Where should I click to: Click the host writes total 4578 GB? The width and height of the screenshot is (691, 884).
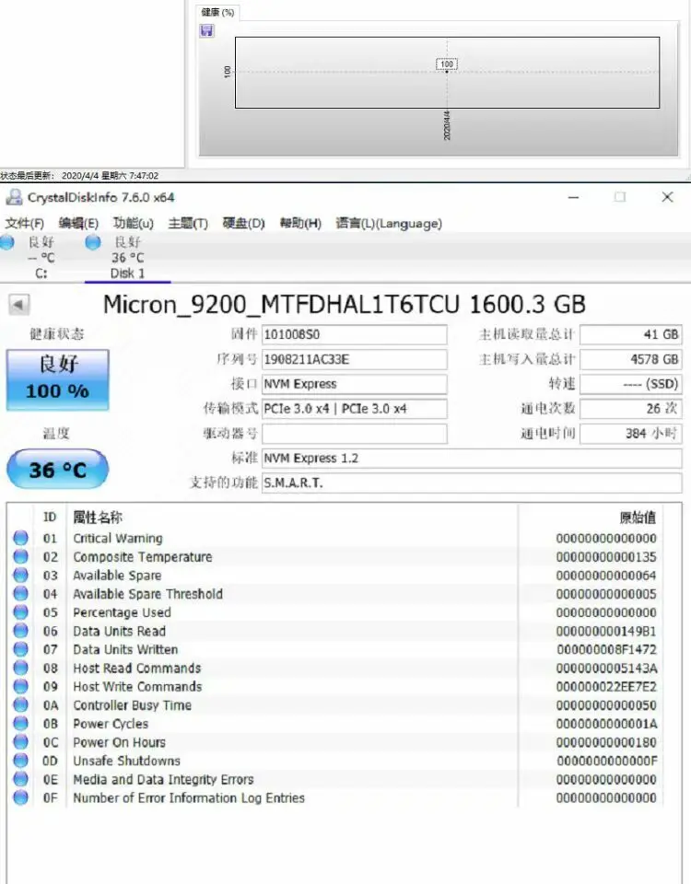(x=630, y=359)
